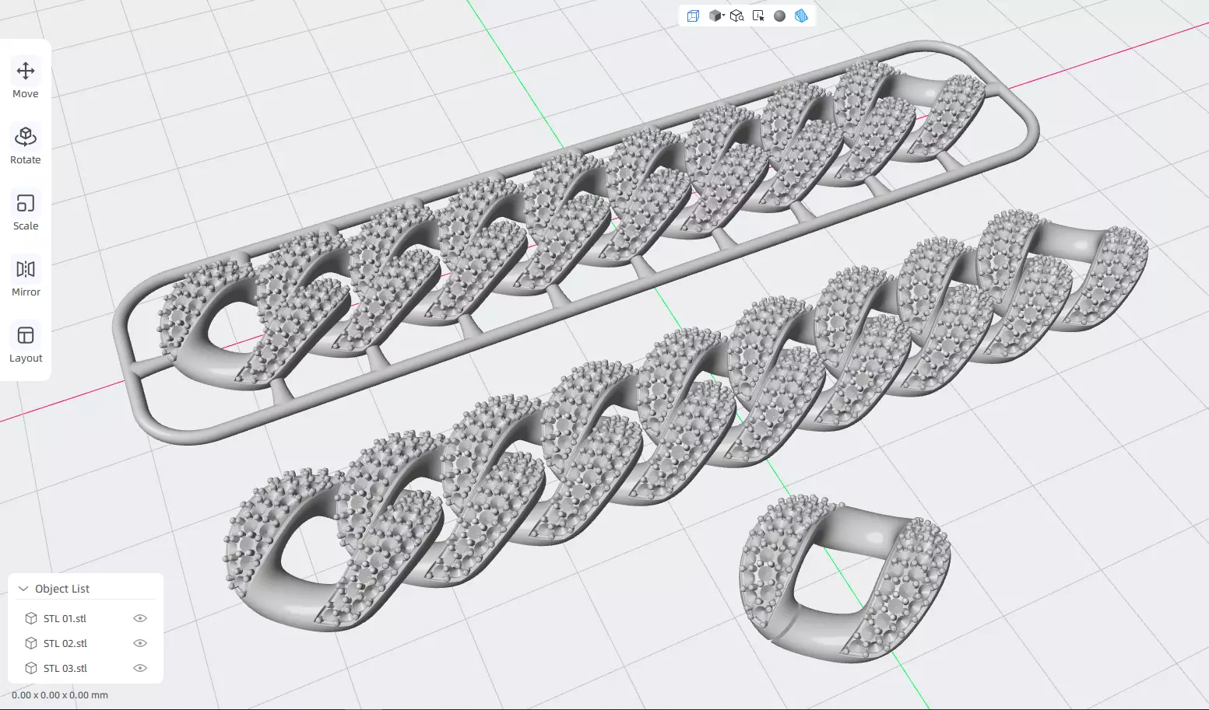Select the Mirror tool
Image resolution: width=1209 pixels, height=710 pixels.
[26, 278]
